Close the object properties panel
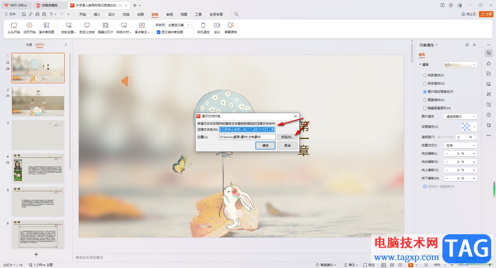This screenshot has width=496, height=268. tap(474, 45)
